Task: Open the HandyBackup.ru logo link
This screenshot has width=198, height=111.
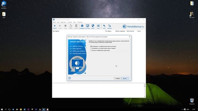Action: click(133, 27)
